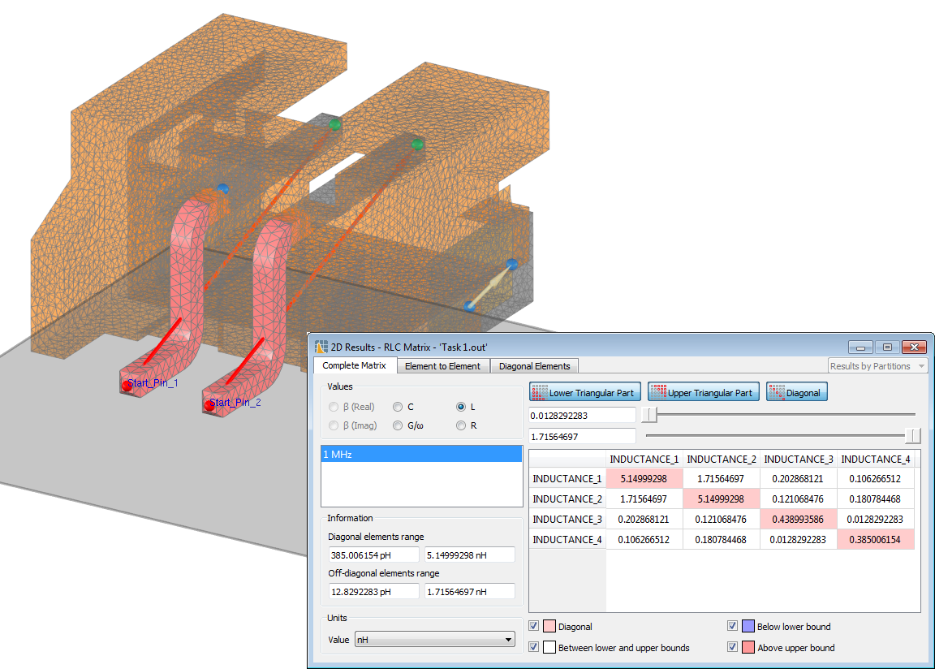Image resolution: width=935 pixels, height=669 pixels.
Task: Click the red Start_Pin_1 marker
Action: [127, 385]
